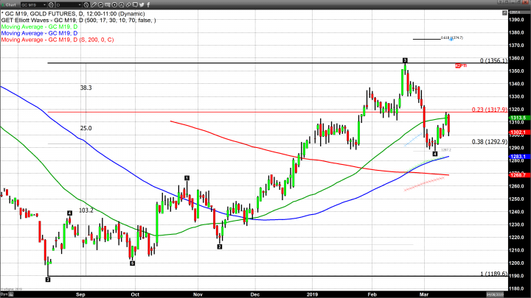Screen dimensions: 531x298
Task: Click the red 1268.7 price tag
Action: coord(518,175)
